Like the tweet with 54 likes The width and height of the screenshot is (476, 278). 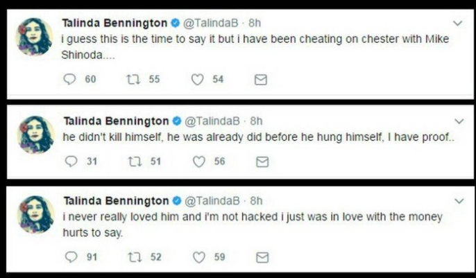[198, 80]
